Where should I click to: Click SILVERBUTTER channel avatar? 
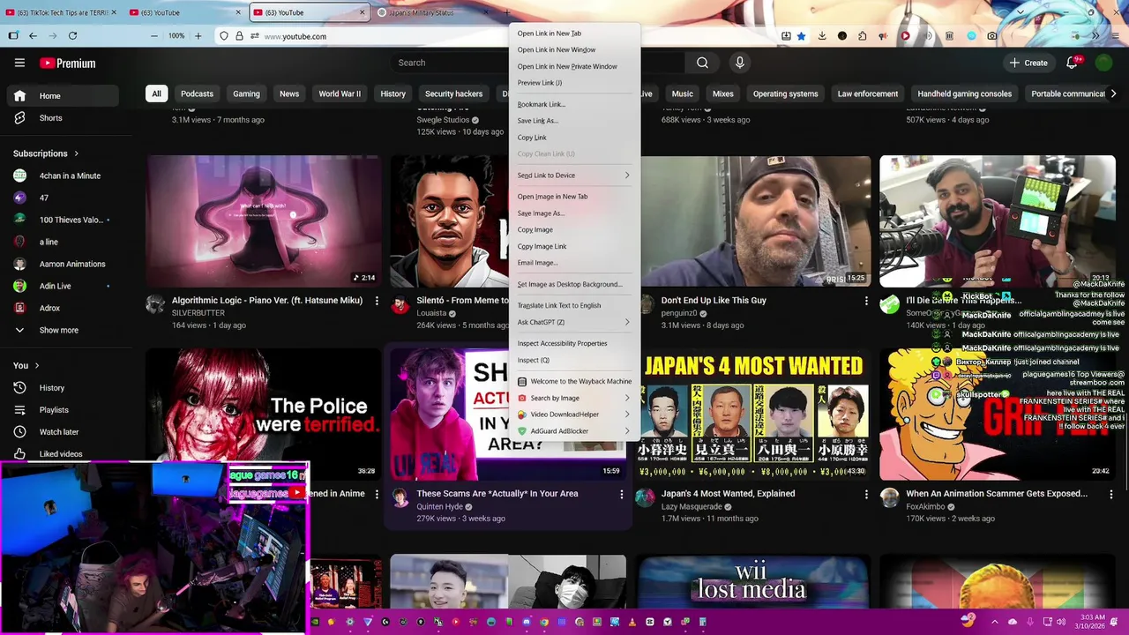coord(155,304)
